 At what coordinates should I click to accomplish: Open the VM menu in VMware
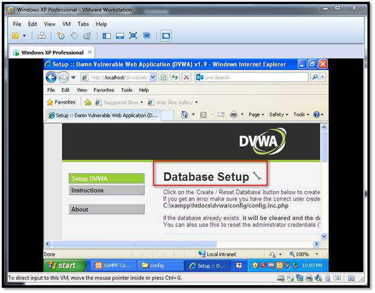[x=66, y=24]
